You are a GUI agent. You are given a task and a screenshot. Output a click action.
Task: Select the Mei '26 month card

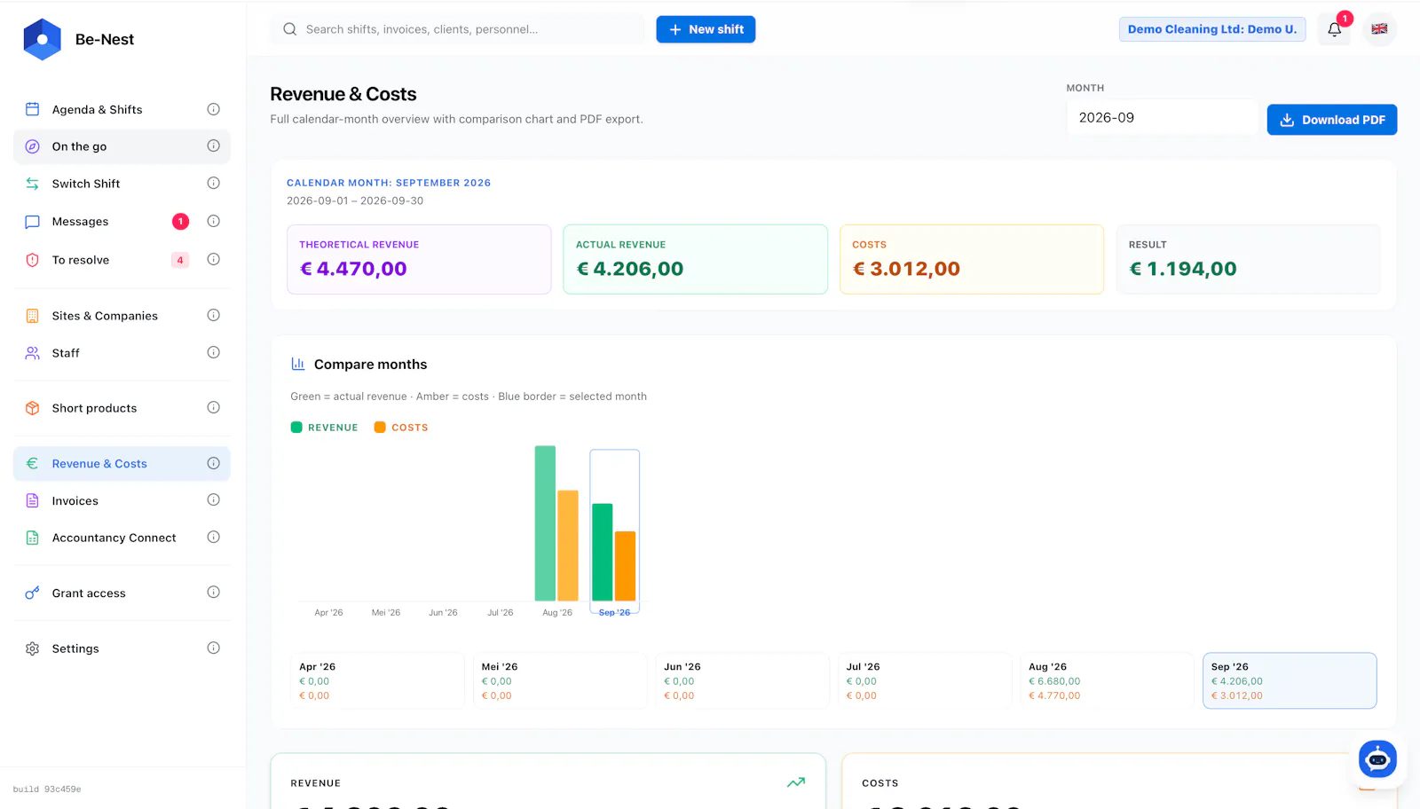point(560,680)
